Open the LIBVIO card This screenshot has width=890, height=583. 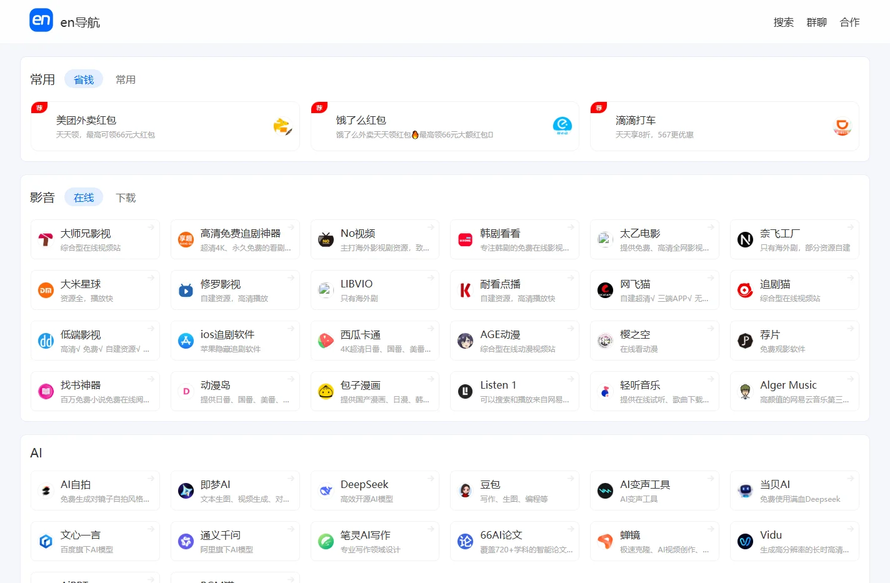click(x=375, y=290)
